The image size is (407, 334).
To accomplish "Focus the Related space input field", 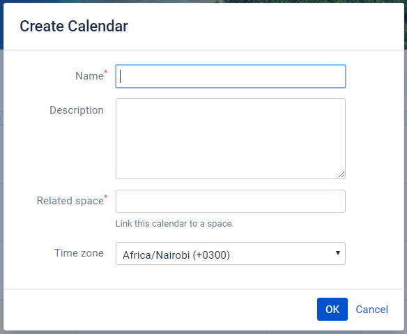I will point(231,201).
